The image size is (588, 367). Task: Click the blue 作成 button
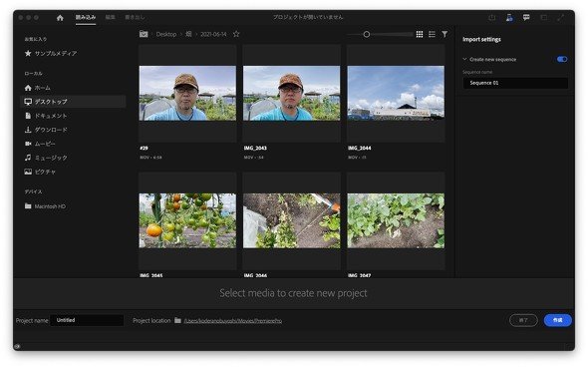(558, 320)
